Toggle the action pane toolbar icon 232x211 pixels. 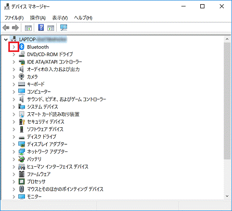(51, 28)
